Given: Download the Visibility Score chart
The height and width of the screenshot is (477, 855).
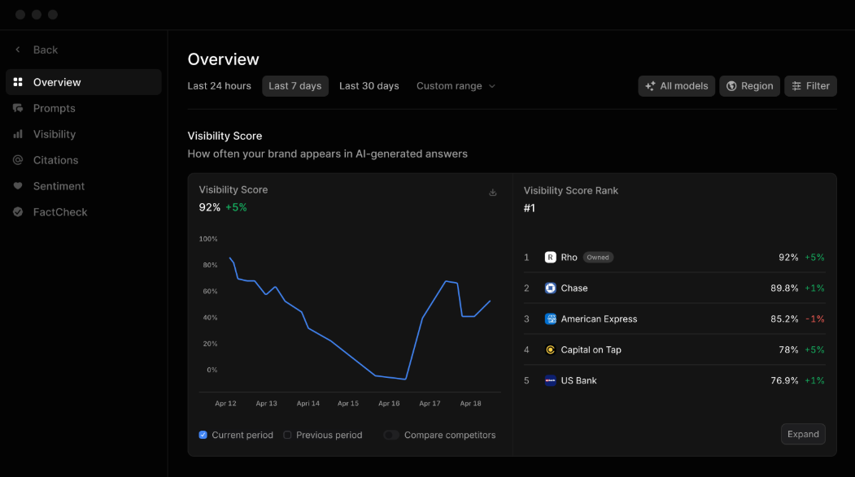Looking at the screenshot, I should (x=492, y=193).
